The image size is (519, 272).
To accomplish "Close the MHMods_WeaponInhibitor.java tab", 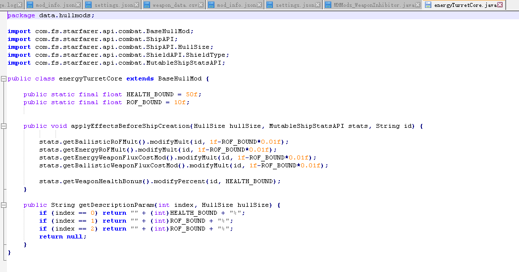I will pos(418,5).
